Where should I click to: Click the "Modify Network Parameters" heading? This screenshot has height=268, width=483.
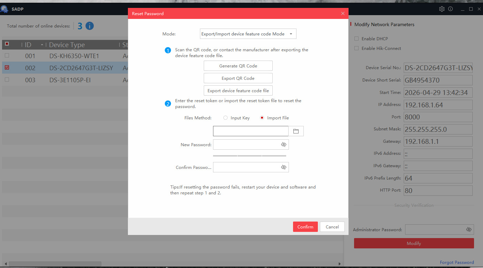[384, 24]
